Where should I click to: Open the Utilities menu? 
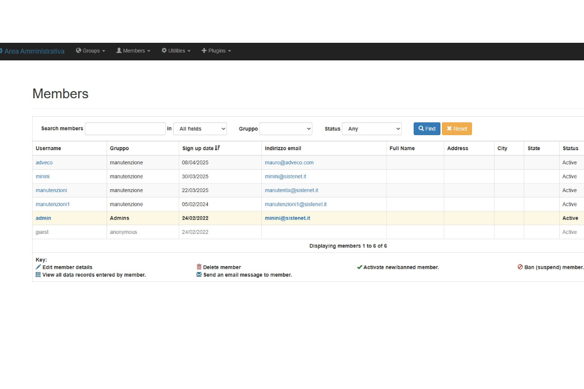[x=176, y=51]
